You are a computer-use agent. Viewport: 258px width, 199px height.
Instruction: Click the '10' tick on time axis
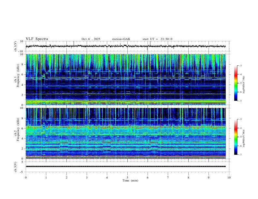pyautogui.click(x=229, y=178)
